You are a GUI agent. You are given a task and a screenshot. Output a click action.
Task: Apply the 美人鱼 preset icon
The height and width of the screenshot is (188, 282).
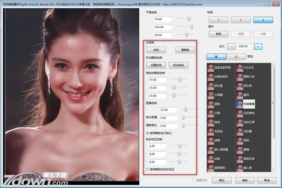coord(239,168)
